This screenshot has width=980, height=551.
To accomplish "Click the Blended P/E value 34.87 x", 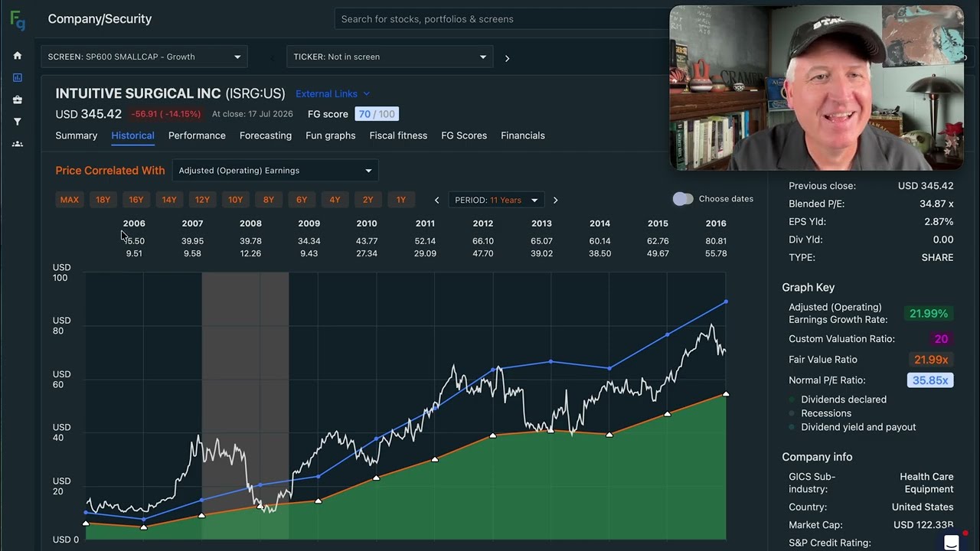I will (936, 204).
